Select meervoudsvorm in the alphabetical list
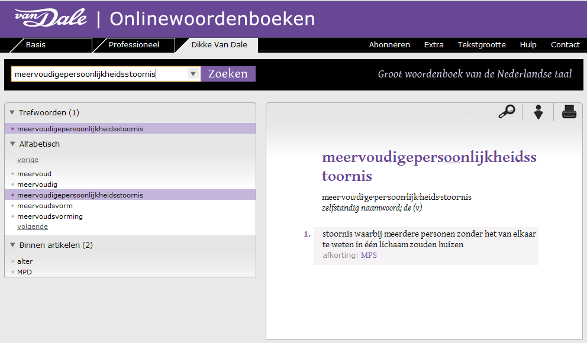 [45, 206]
